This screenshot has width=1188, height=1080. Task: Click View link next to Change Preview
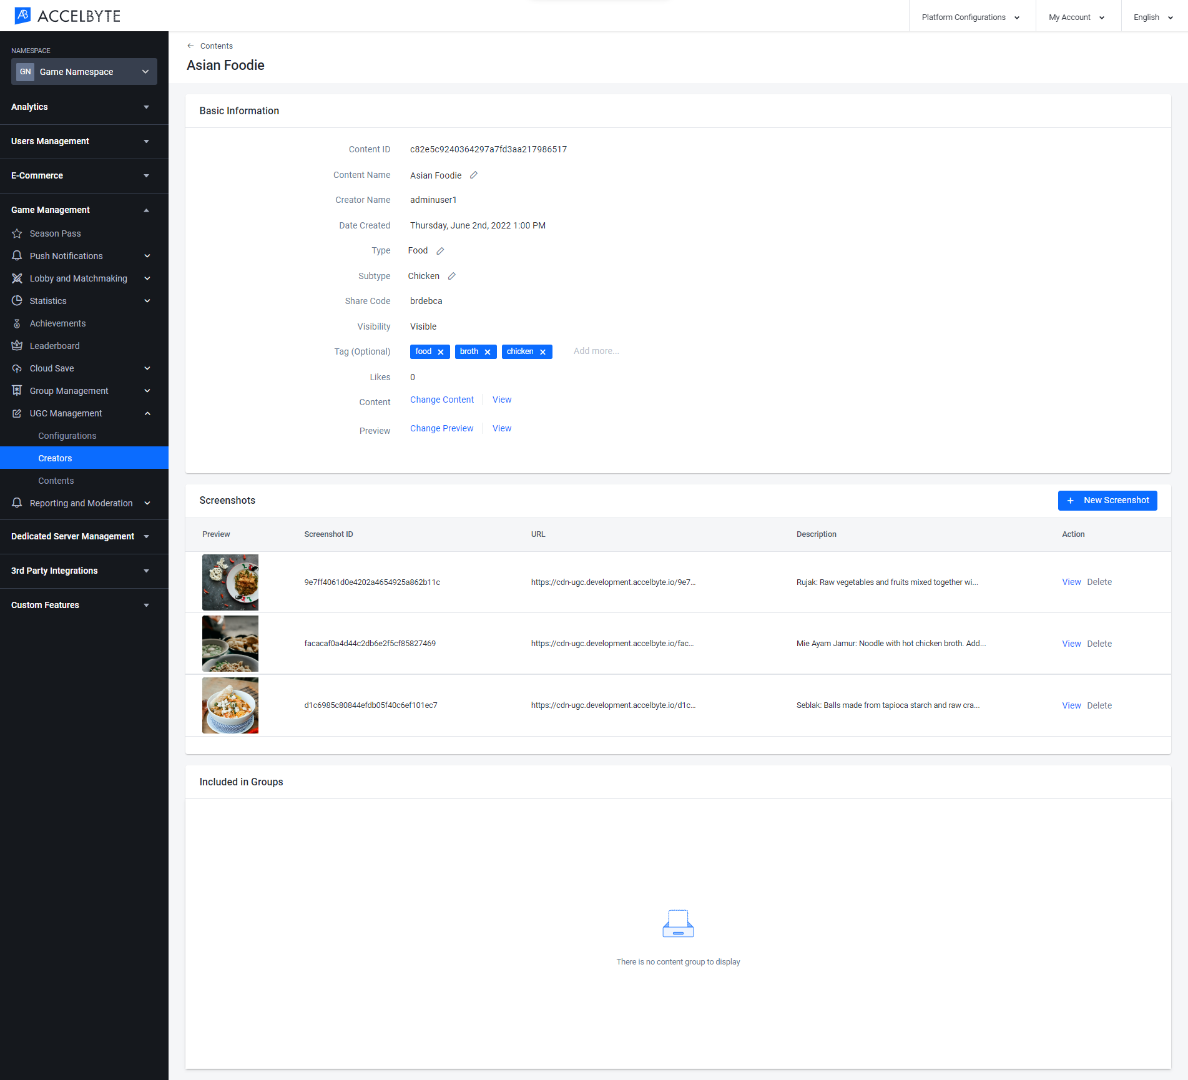click(x=502, y=428)
